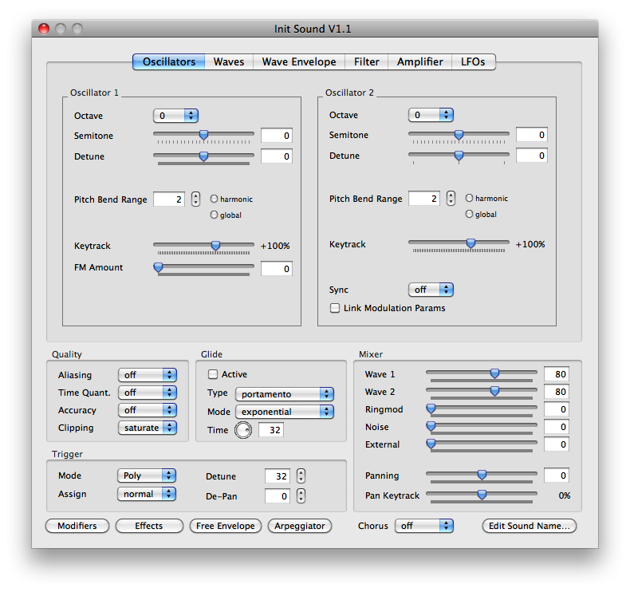Click the External mixer slider
This screenshot has width=630, height=592.
pos(482,444)
